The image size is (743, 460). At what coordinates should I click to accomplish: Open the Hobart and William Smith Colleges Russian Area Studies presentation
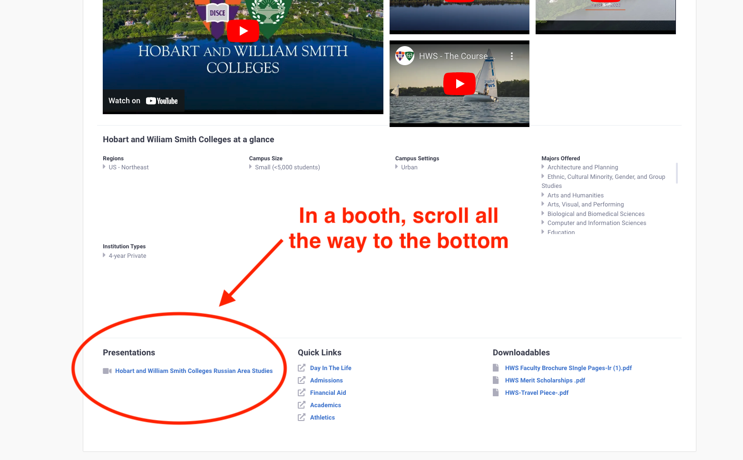point(194,371)
